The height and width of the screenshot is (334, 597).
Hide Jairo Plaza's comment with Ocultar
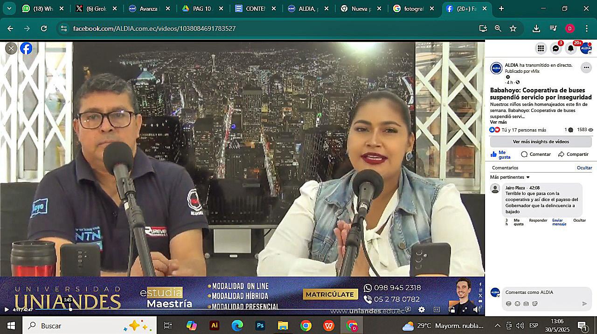[579, 220]
